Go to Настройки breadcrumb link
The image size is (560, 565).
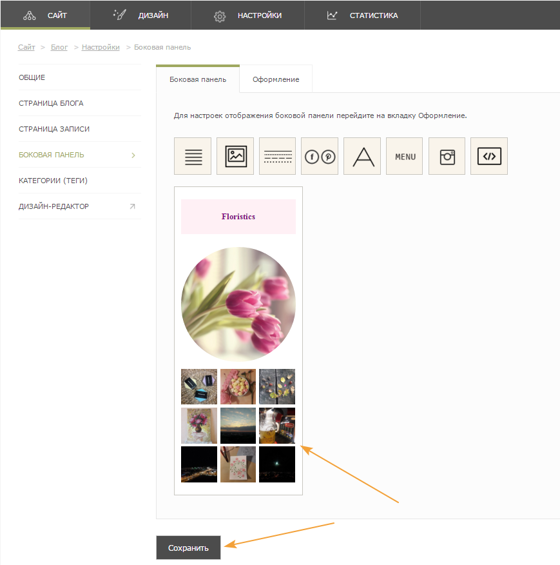point(101,47)
